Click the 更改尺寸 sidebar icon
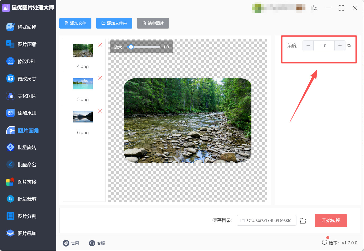This screenshot has height=251, width=364. (x=10, y=79)
